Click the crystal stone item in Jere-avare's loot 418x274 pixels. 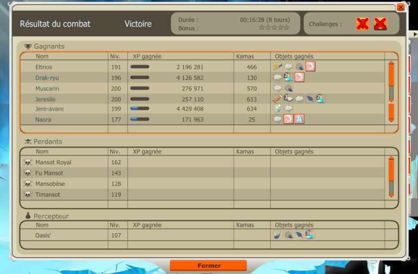277,109
